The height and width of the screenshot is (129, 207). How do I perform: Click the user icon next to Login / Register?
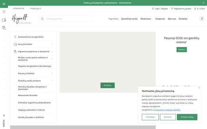153,9
